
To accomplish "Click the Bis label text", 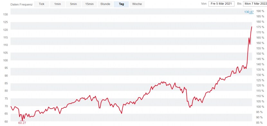I will click(x=239, y=4).
